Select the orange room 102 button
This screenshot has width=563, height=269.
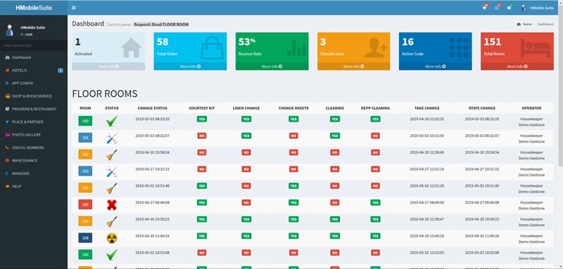[x=85, y=155]
